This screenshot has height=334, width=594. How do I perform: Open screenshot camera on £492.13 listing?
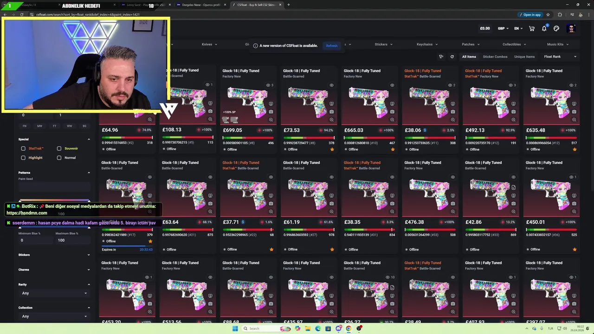point(513,111)
